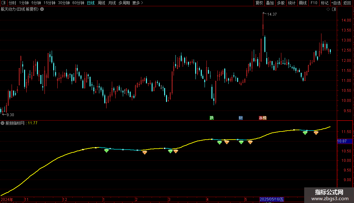
Task: Click the 2024年 label on the timeline
Action: pyautogui.click(x=7, y=199)
